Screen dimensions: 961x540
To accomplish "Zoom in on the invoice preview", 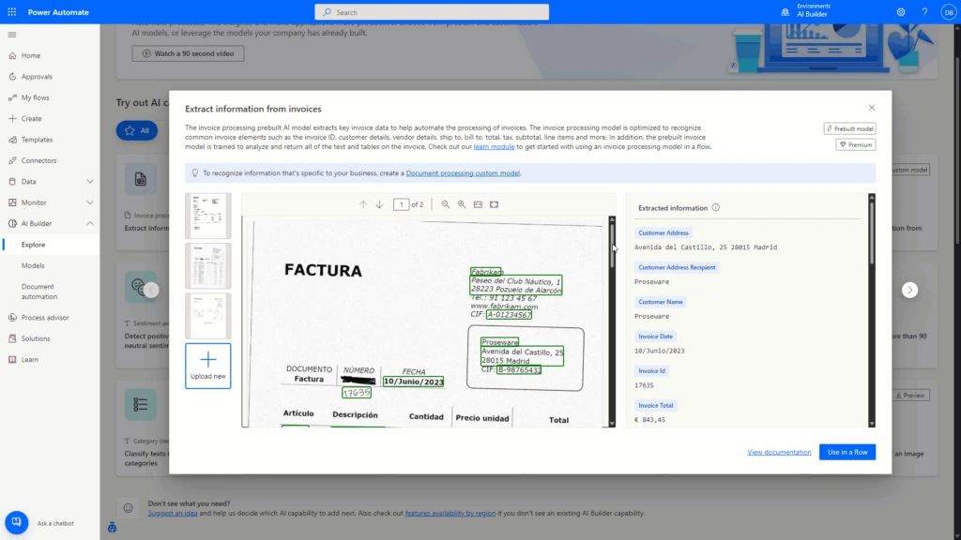I will click(462, 204).
